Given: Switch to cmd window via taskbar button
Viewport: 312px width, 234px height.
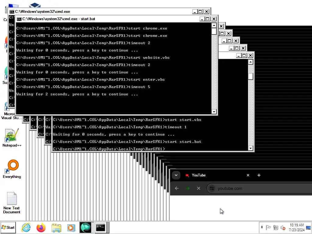Looking at the screenshot, I should tap(101, 227).
